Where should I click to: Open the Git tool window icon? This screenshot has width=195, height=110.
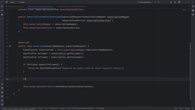pos(2,105)
